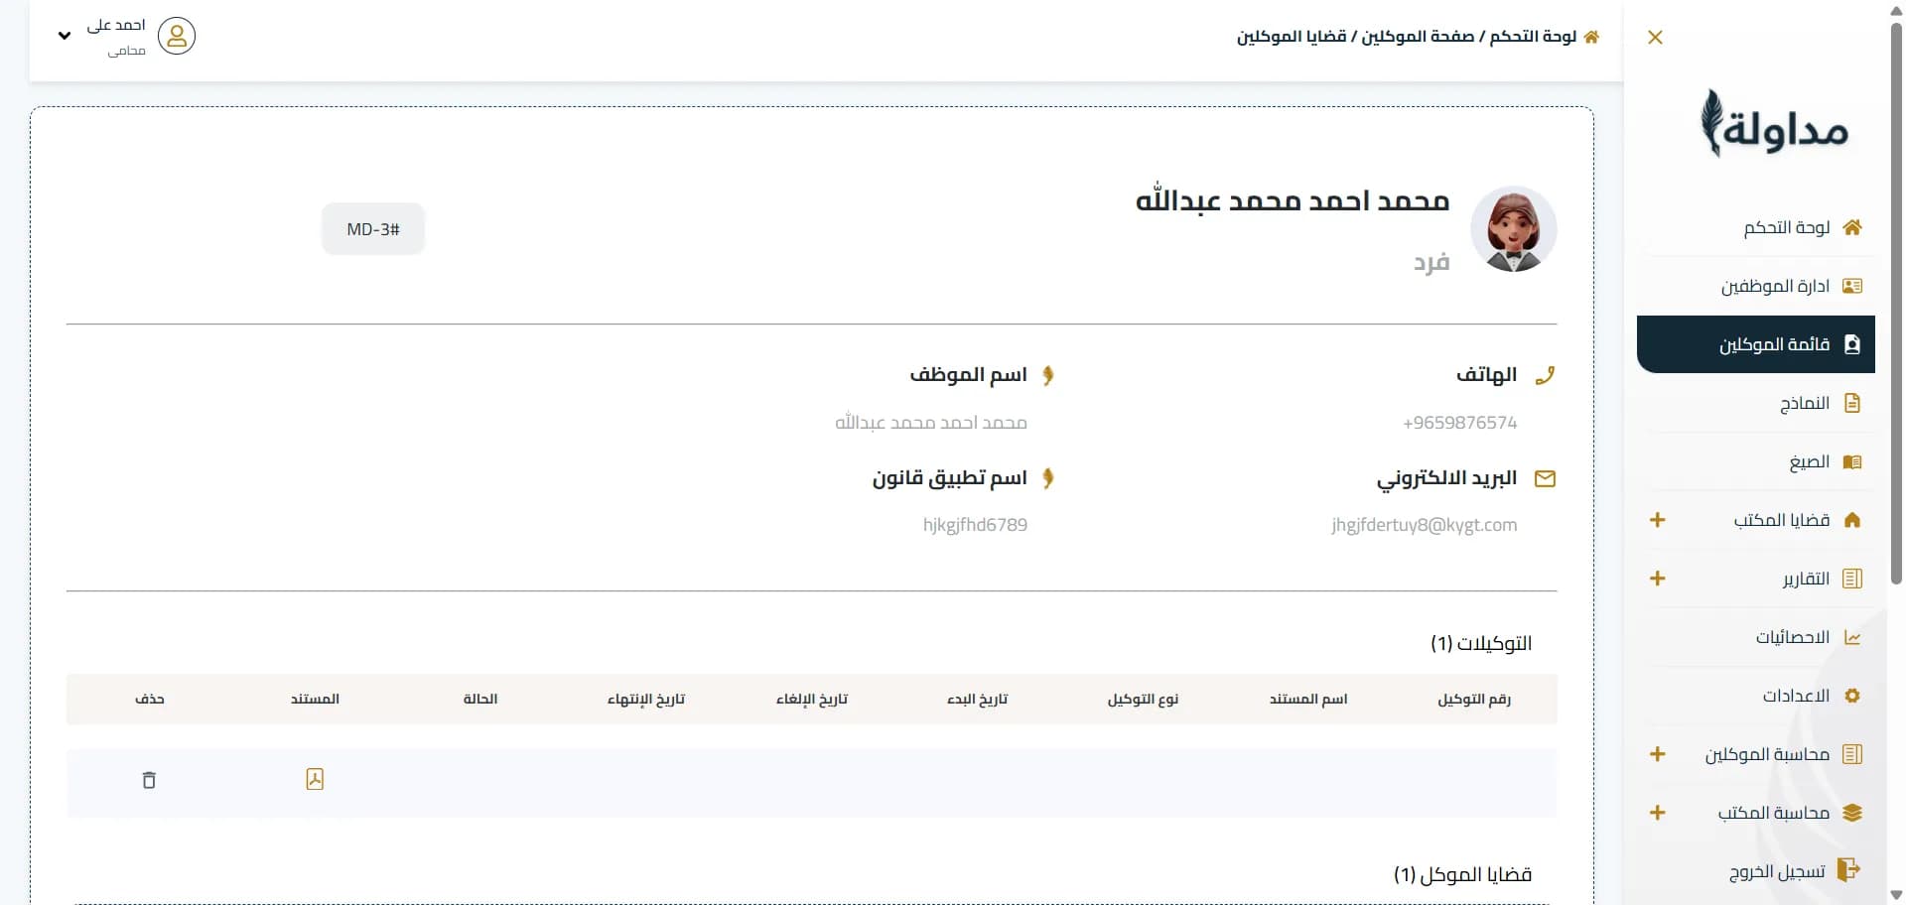Click the gear icon beside الاعدادات

1852,696
